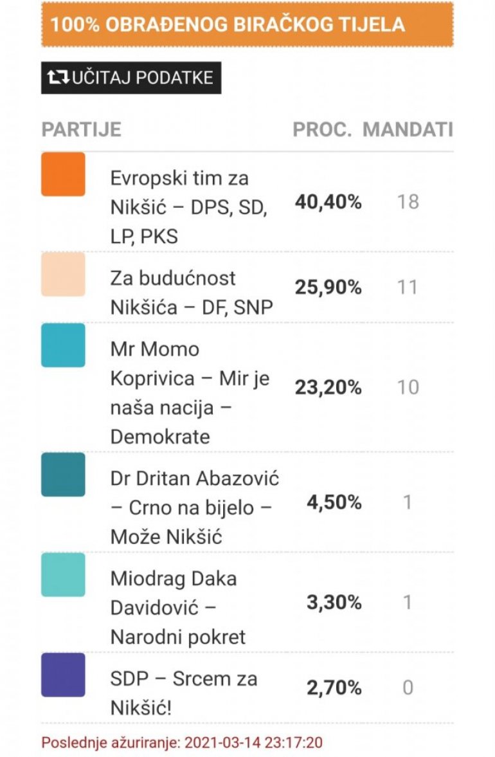Click the PROC. column header
Viewport: 495px width, 757px height.
click(x=322, y=129)
